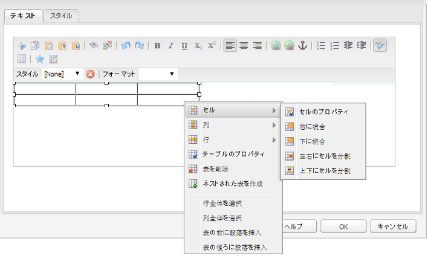The width and height of the screenshot is (428, 256).
Task: Click the 行 row icon in context menu
Action: (193, 139)
